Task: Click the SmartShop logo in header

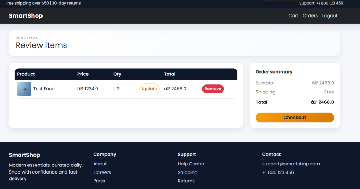Action: click(x=26, y=15)
